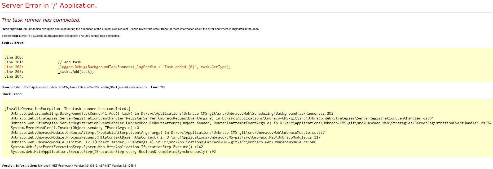493x169 pixels.
Task: Select the "UmbracoModule.OnRouteAttempt" stack frame
Action: click(x=168, y=132)
